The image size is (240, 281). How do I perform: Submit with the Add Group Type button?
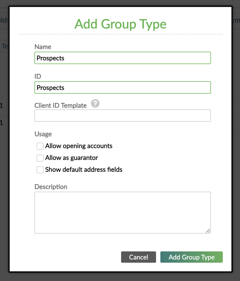[x=191, y=257]
